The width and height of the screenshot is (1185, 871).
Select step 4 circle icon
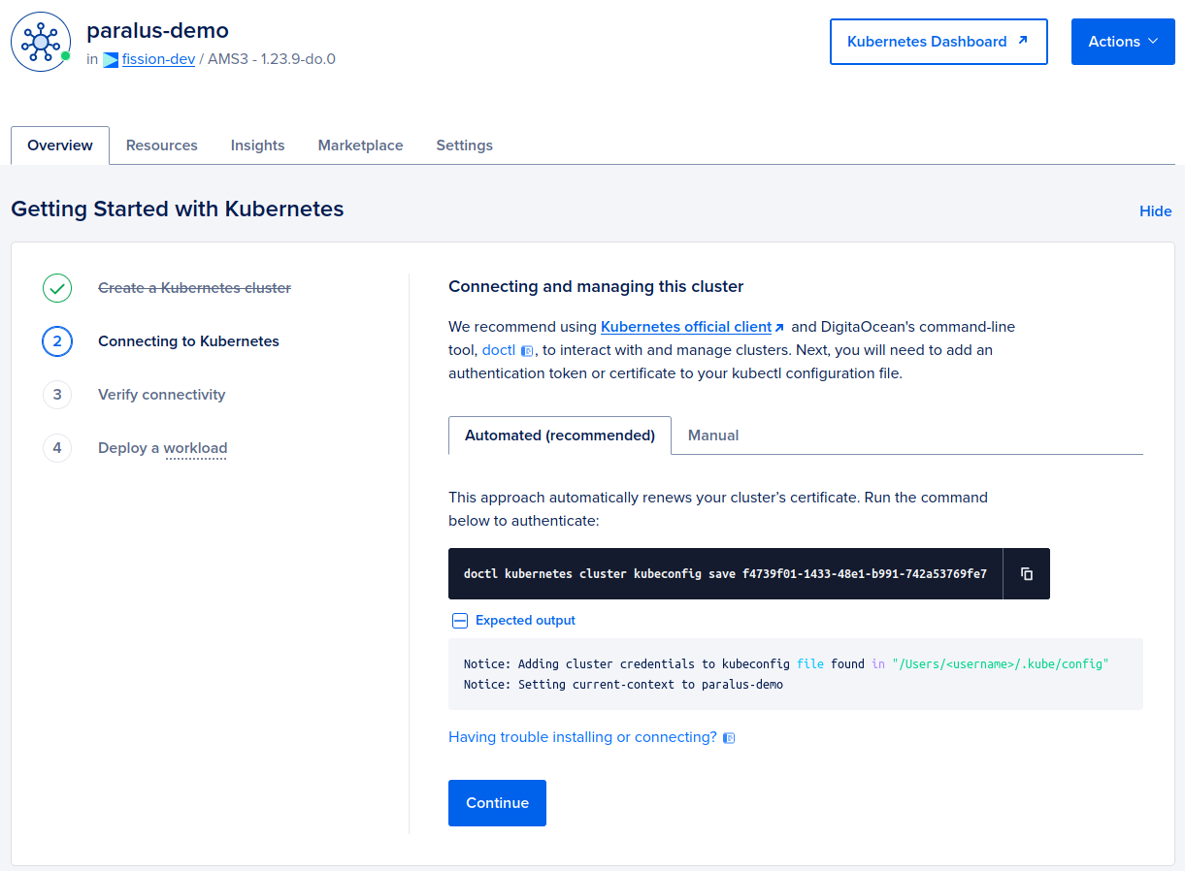click(x=57, y=448)
